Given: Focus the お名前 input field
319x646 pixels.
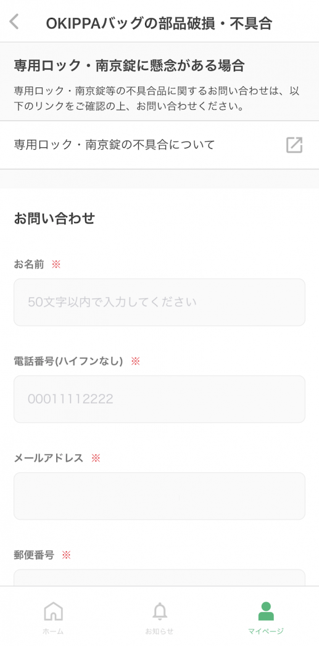Looking at the screenshot, I should tap(159, 303).
